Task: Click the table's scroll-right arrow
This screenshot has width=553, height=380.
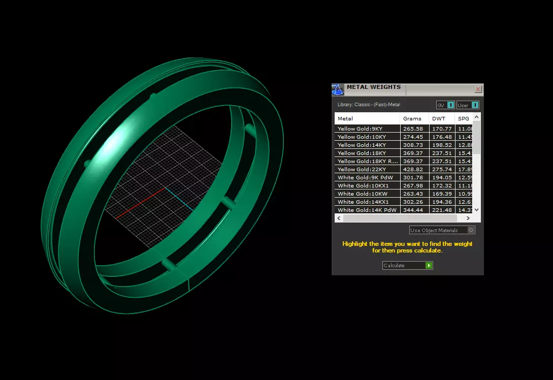Action: (x=468, y=218)
